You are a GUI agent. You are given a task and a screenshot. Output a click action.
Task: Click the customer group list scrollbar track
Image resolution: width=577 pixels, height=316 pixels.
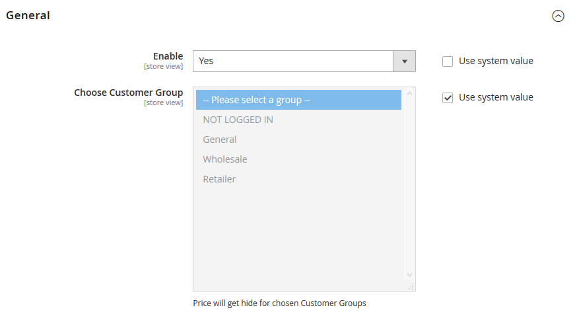pos(409,185)
